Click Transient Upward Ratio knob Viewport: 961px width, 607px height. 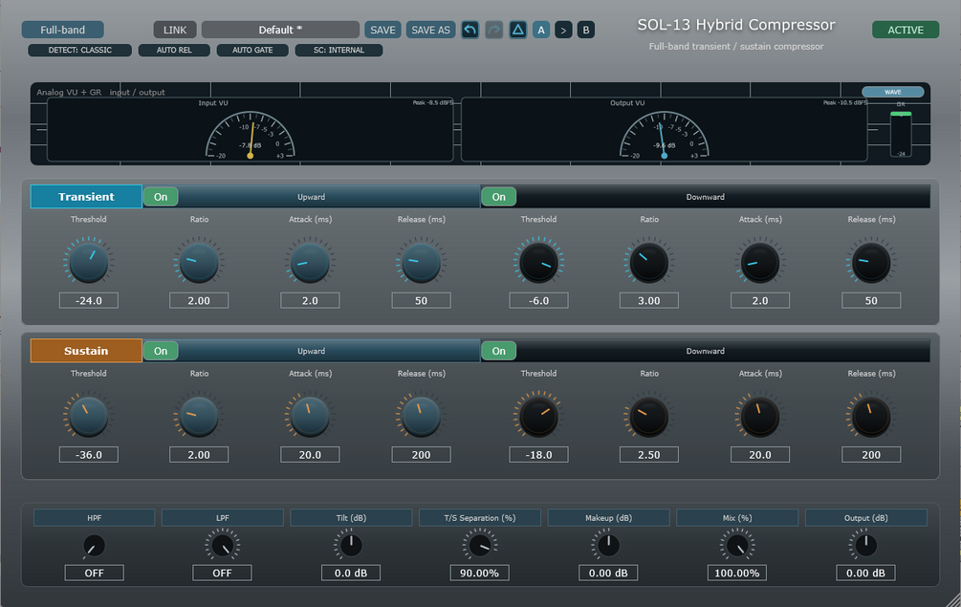pos(199,262)
